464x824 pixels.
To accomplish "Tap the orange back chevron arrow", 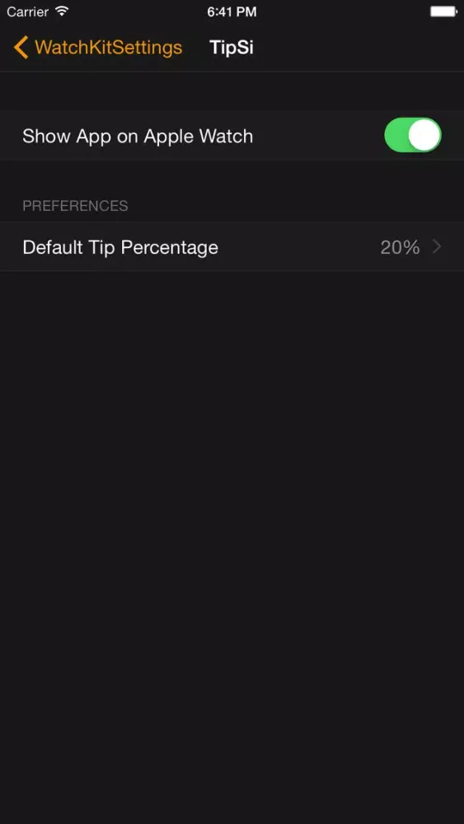I will coord(21,47).
